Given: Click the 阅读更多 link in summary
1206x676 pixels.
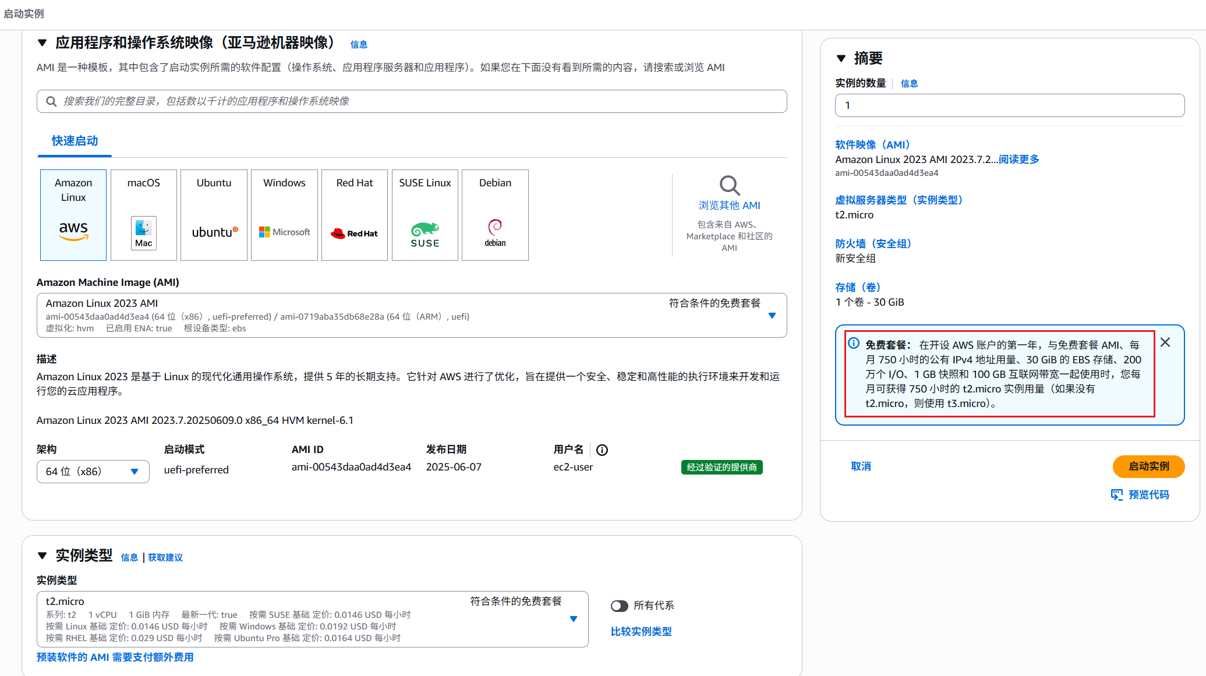Looking at the screenshot, I should pyautogui.click(x=1019, y=160).
